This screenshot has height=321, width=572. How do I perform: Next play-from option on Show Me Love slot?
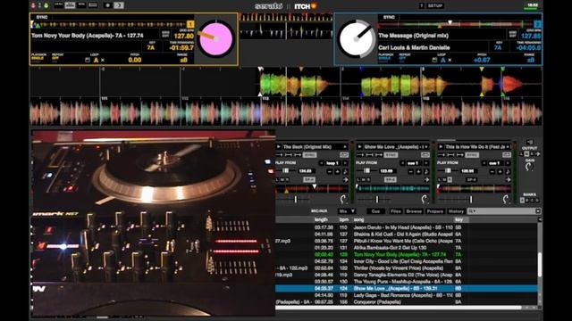[x=426, y=163]
